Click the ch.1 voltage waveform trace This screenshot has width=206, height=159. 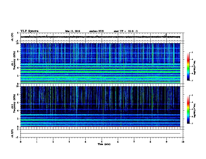coord(100,37)
